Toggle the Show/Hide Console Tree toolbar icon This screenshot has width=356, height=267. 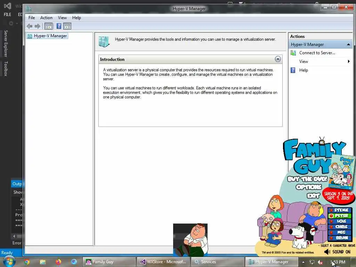(x=48, y=26)
